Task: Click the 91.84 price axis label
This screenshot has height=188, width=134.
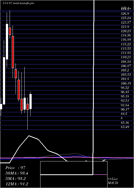Action: [x=125, y=105]
